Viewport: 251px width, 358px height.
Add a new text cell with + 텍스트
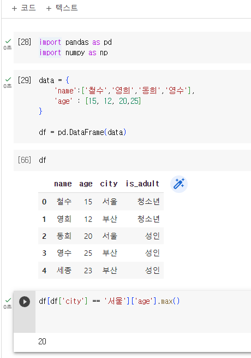[62, 8]
